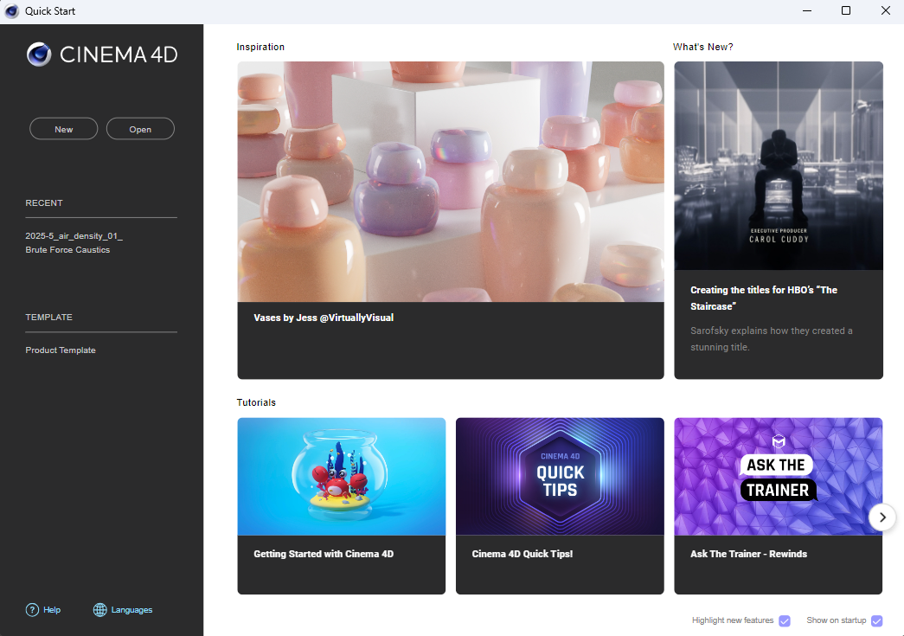Click Creating the titles for HBO's headline
Image resolution: width=904 pixels, height=636 pixels.
click(x=764, y=299)
